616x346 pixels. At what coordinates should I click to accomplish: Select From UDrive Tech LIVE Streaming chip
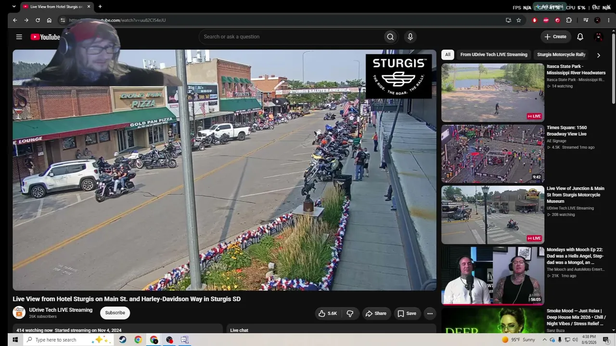[x=494, y=55]
